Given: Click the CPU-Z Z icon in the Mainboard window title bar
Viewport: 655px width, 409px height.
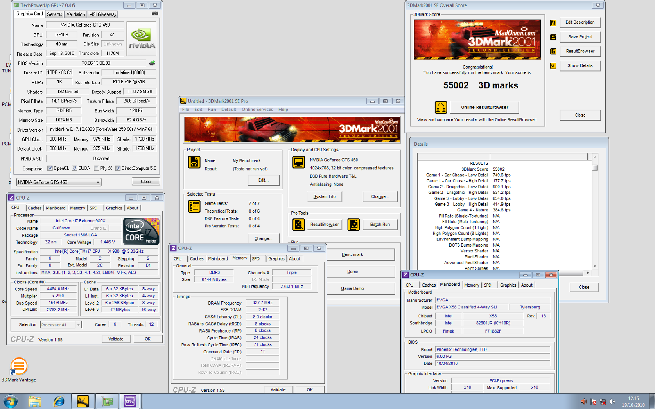Looking at the screenshot, I should coord(406,275).
